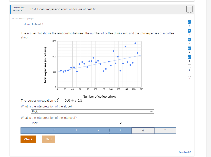Expand the first Pick menu's dropdown arrow
This screenshot has width=211, height=157.
point(151,111)
